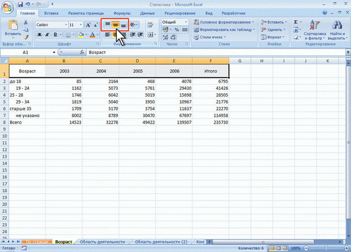Increase decimal places
The width and height of the screenshot is (351, 252).
point(165,37)
